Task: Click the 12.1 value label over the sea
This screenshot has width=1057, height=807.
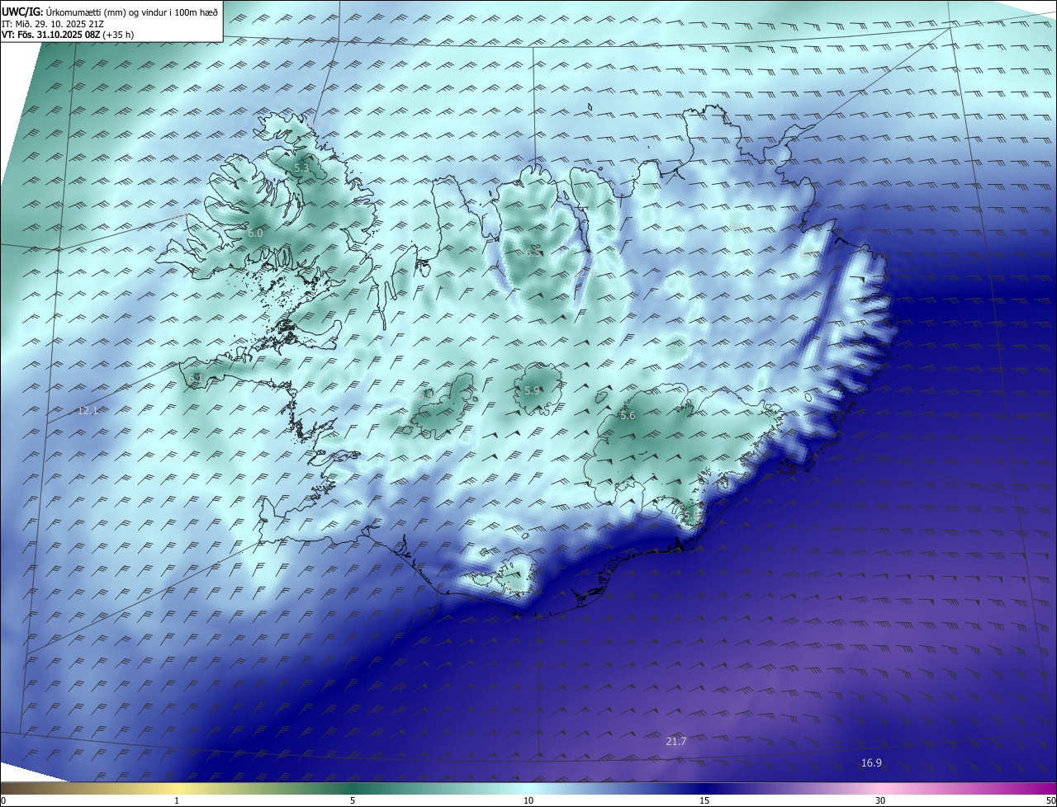Action: (88, 410)
